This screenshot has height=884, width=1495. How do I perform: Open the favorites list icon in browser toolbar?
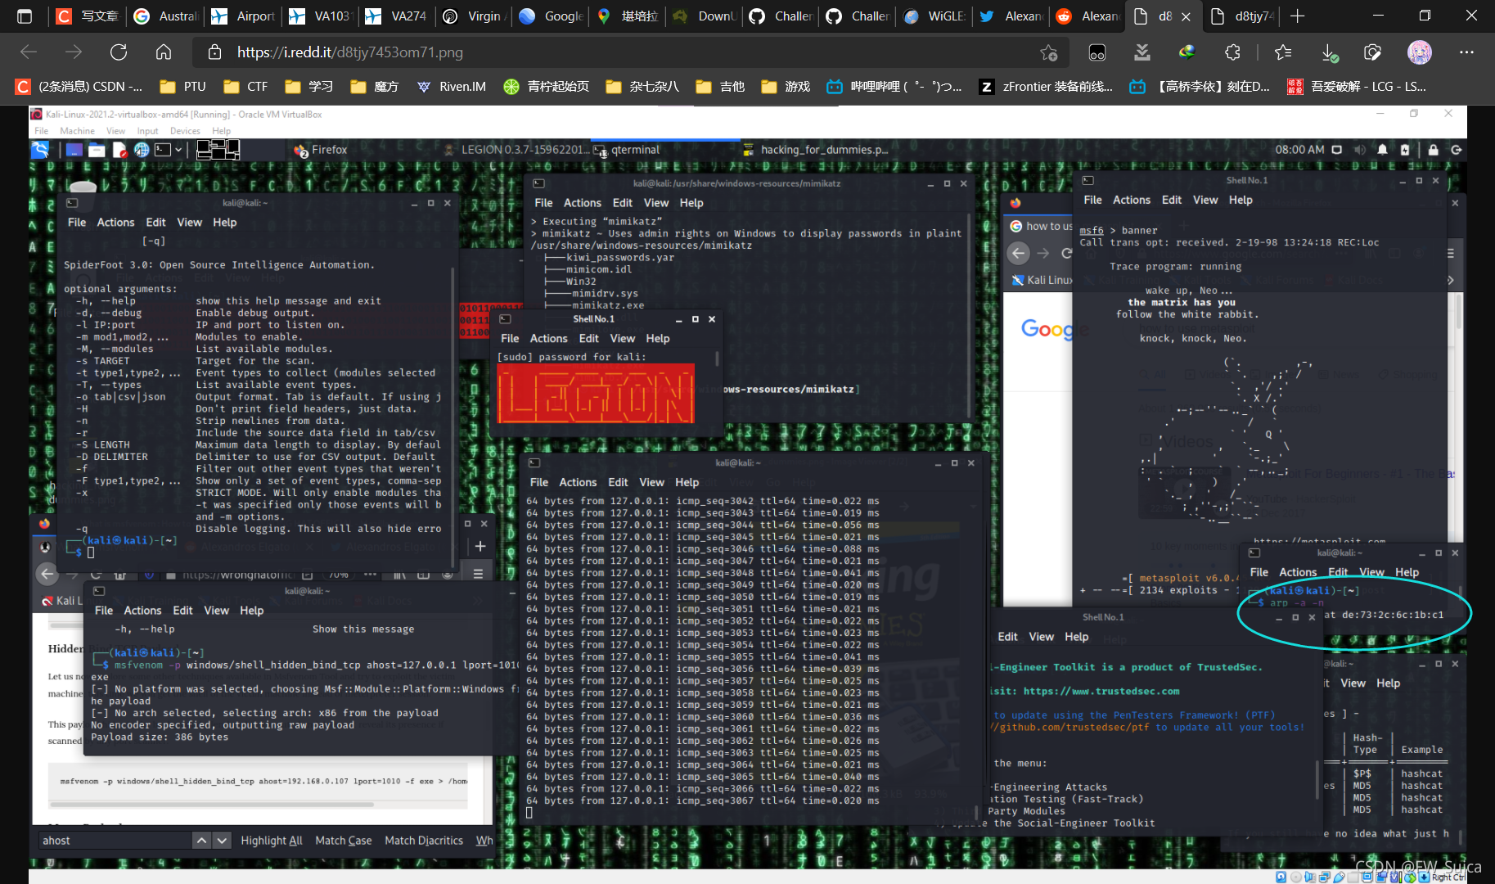click(1283, 52)
